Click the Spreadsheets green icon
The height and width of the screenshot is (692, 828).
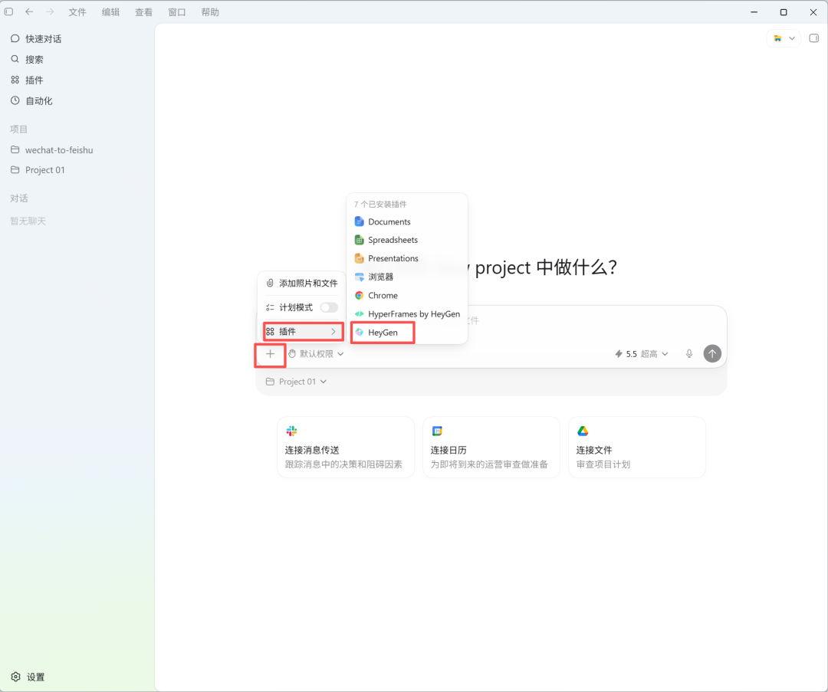359,240
